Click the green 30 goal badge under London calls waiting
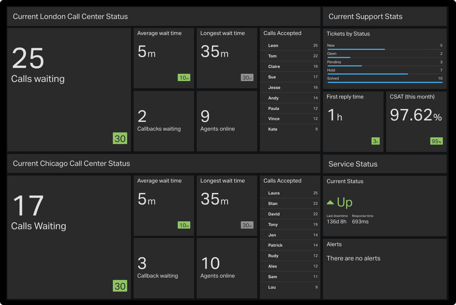This screenshot has width=456, height=305. 120,139
